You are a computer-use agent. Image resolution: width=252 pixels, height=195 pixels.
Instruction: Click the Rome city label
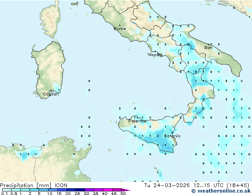[120, 29]
